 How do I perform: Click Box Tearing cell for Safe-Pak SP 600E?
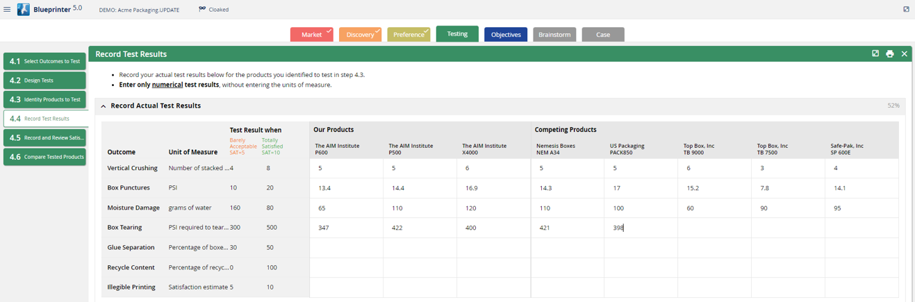coord(862,228)
